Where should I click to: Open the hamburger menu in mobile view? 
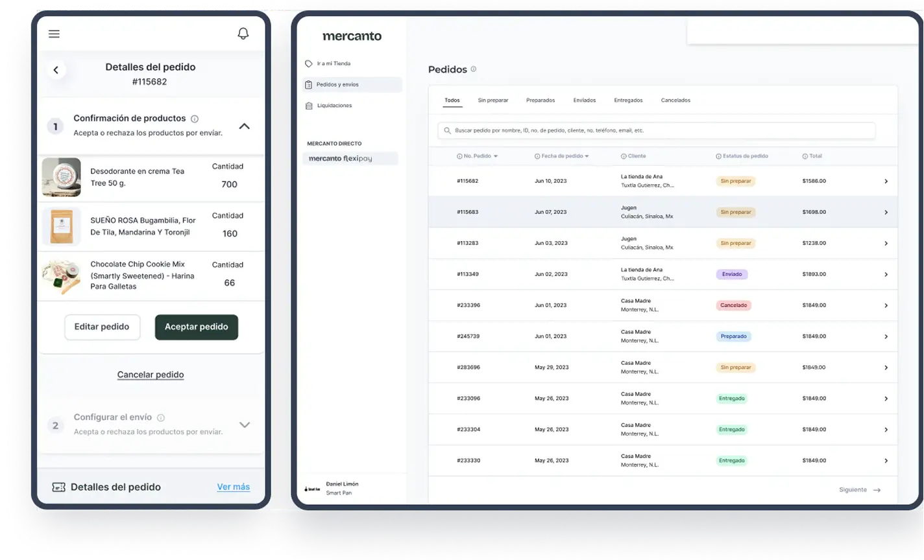[54, 34]
